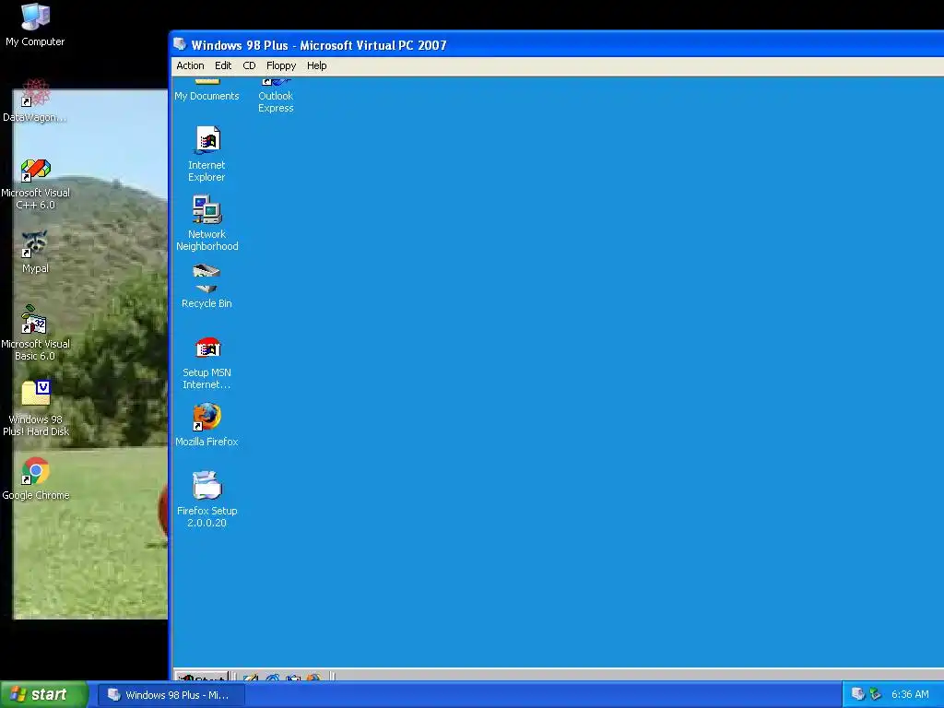Select Setup MSN Internet icon
Viewport: 944px width, 708px height.
[206, 362]
